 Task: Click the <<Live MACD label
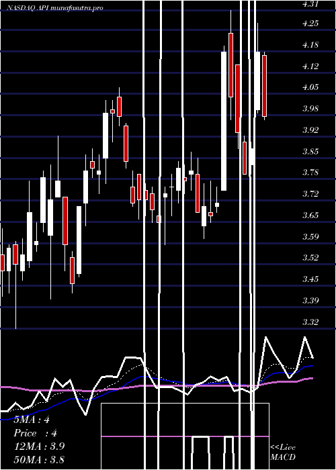pos(283,452)
